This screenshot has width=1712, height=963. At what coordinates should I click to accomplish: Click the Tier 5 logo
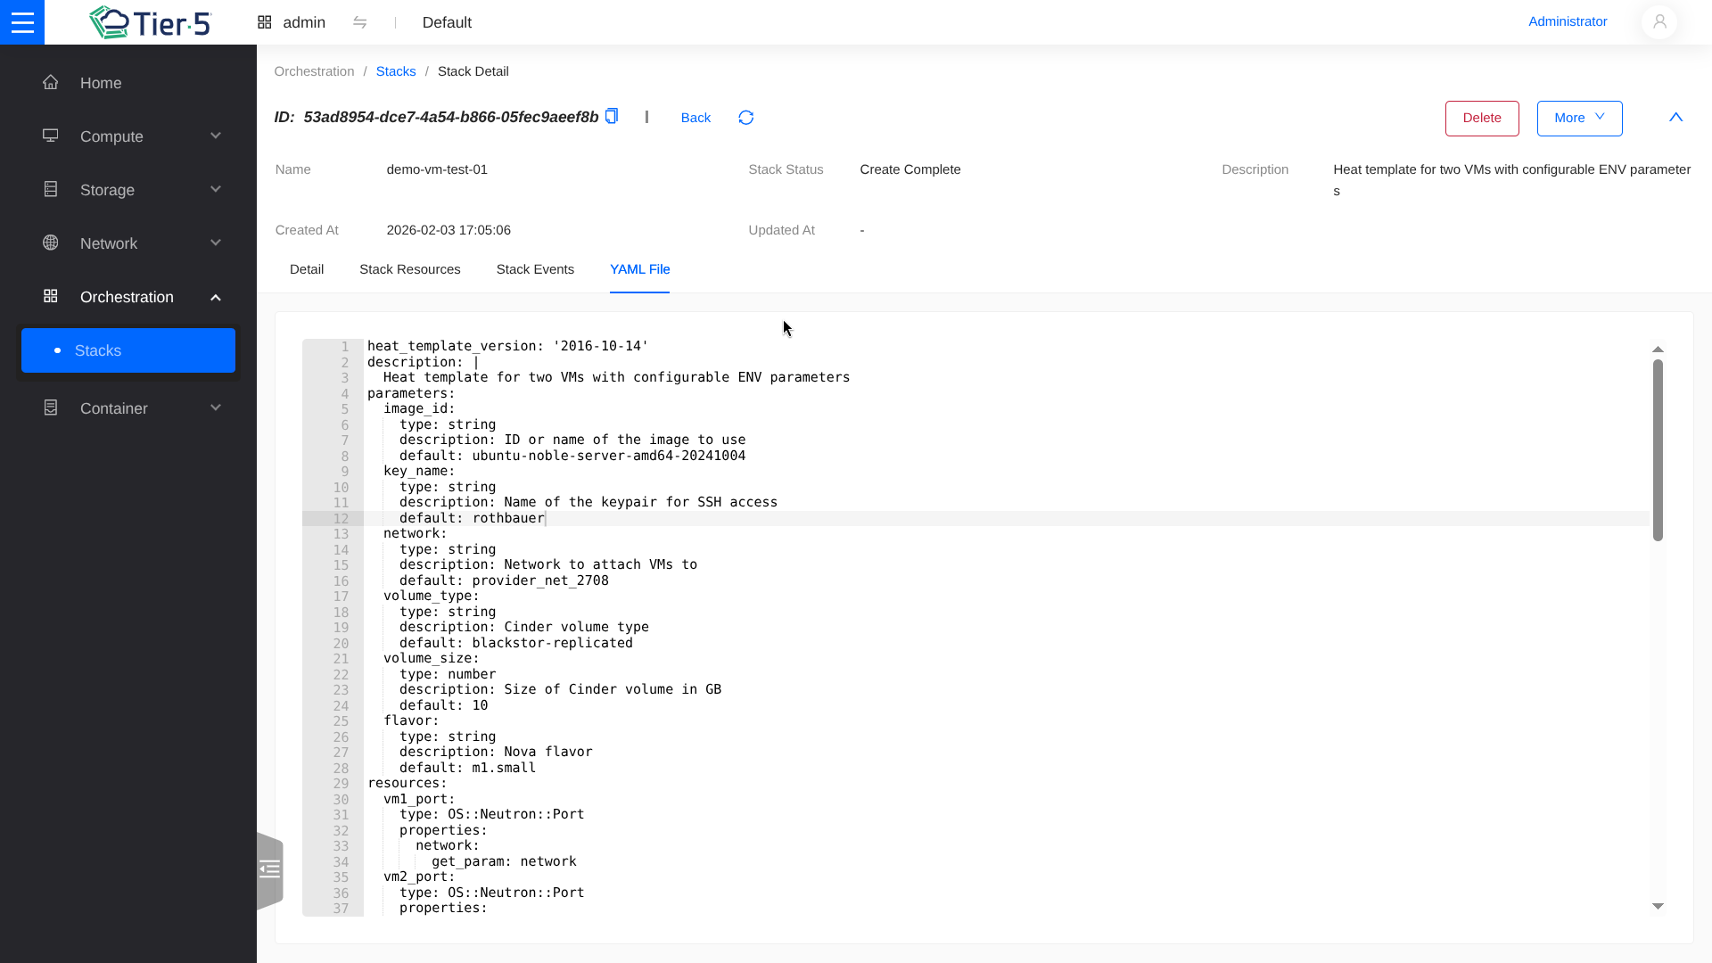pos(150,22)
